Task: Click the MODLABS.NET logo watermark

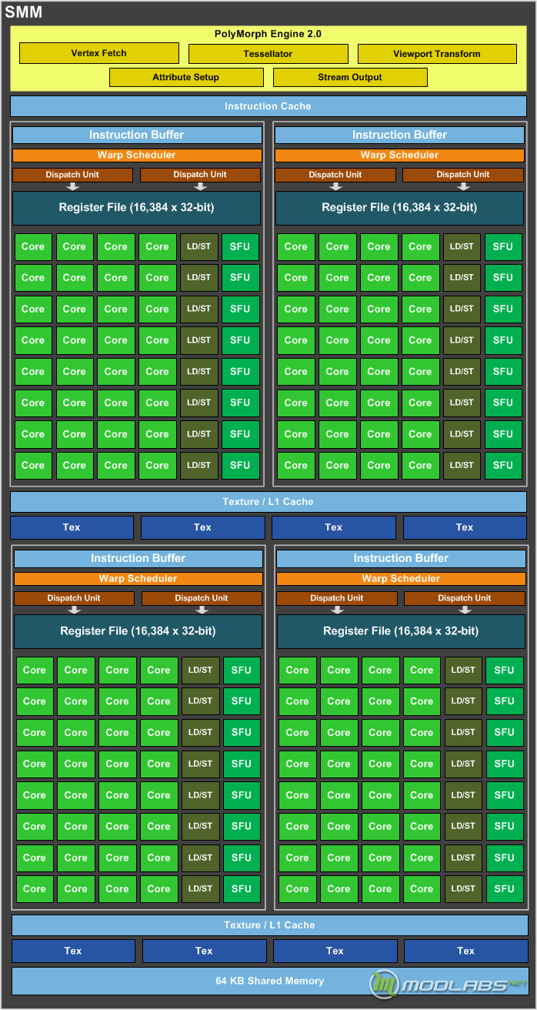Action: coord(449,984)
